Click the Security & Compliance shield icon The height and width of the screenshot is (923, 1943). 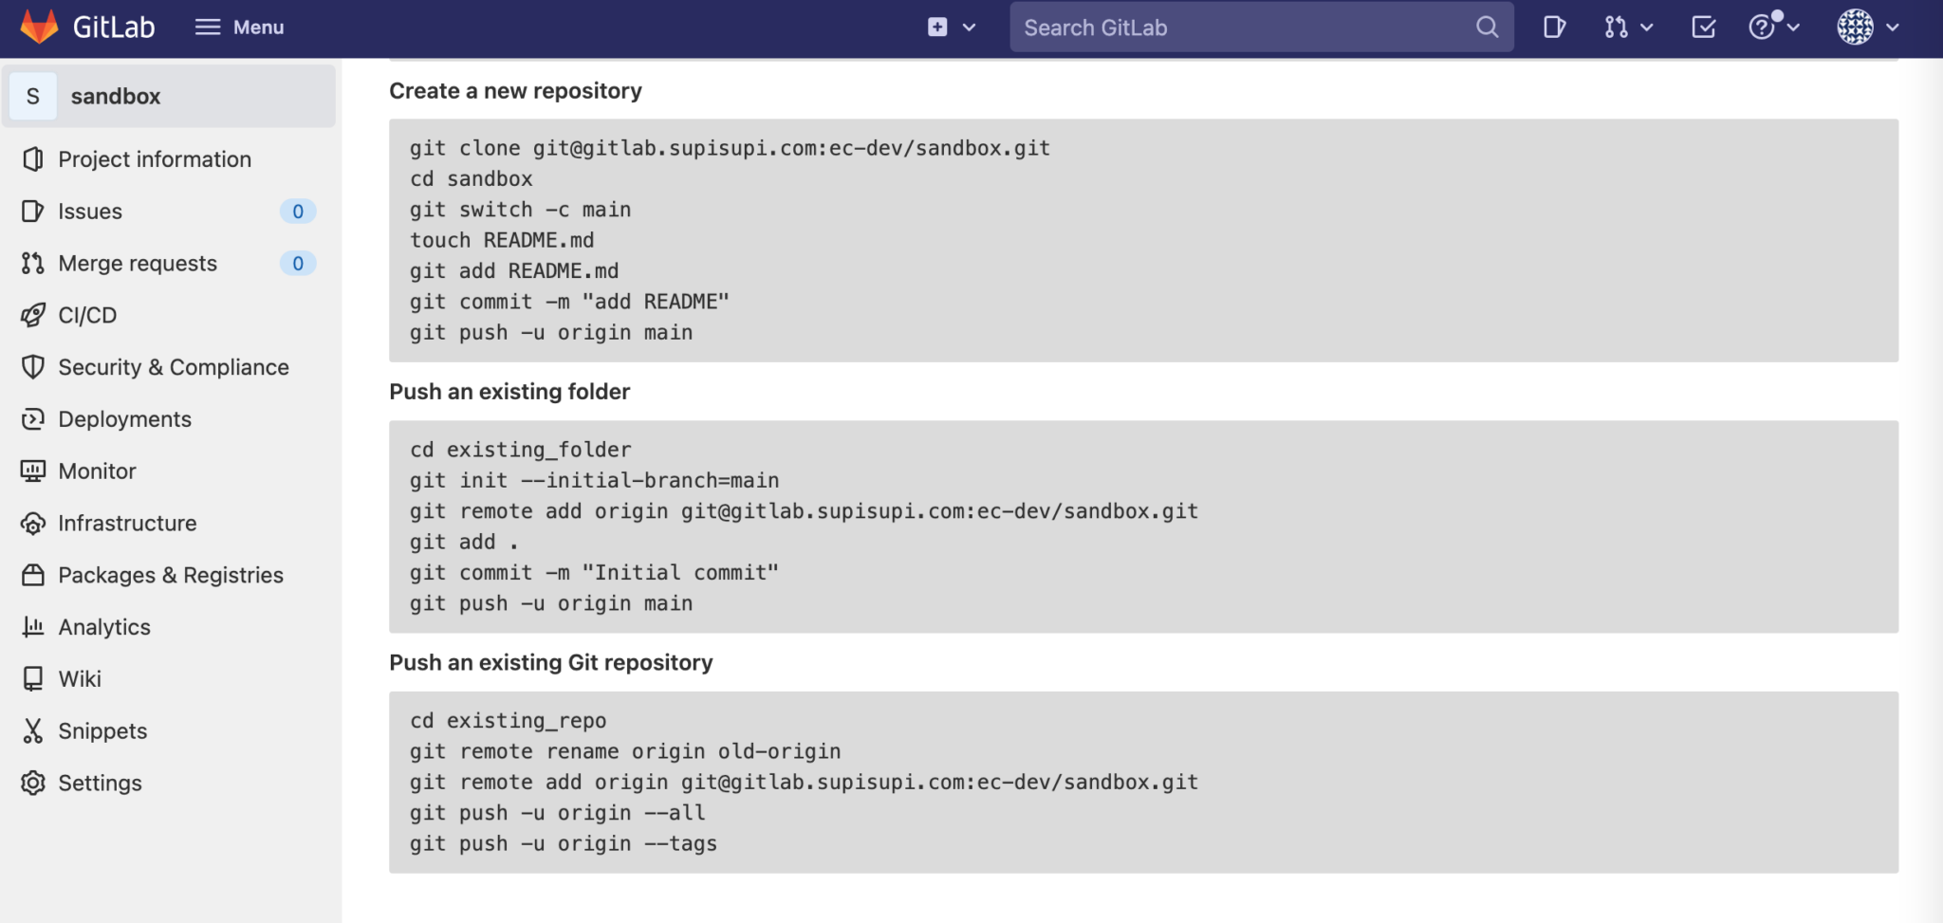(x=33, y=367)
